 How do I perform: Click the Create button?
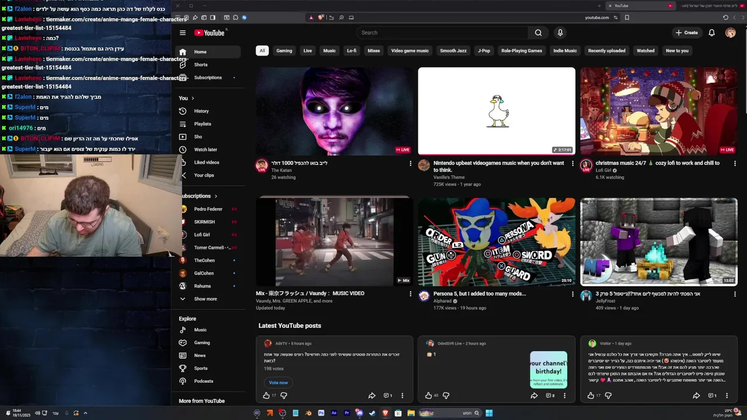[687, 33]
